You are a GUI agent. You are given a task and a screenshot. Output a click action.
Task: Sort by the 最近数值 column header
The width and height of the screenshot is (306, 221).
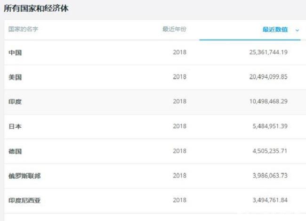coord(275,30)
